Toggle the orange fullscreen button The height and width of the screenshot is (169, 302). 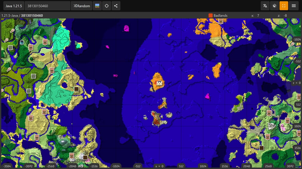coord(284,6)
